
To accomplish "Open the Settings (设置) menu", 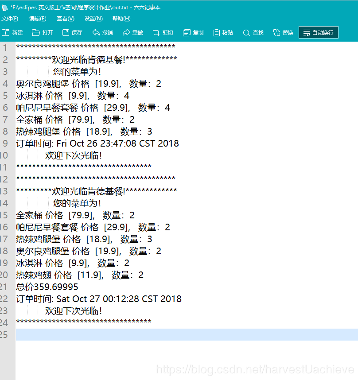I will coord(93,19).
